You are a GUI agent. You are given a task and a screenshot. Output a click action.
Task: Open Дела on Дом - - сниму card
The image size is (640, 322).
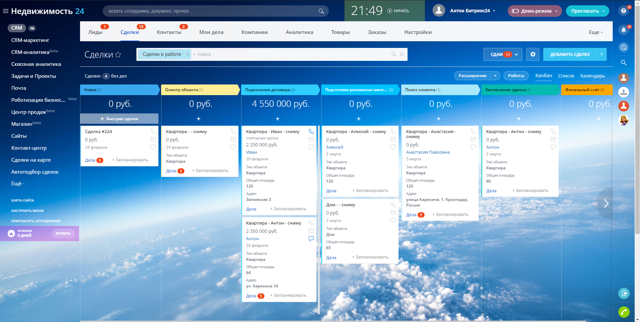pyautogui.click(x=331, y=257)
